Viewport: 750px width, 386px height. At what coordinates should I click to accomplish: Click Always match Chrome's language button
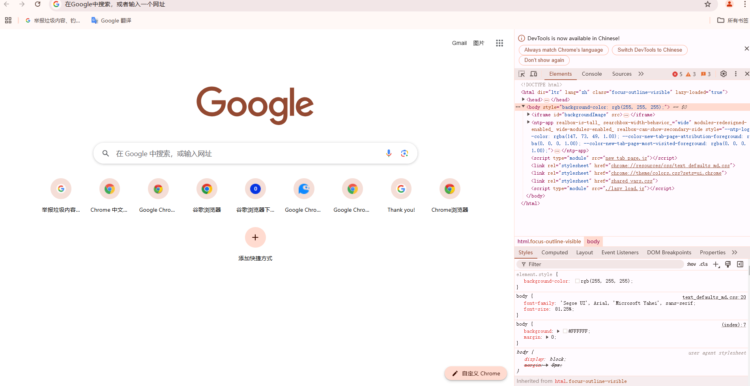point(563,50)
